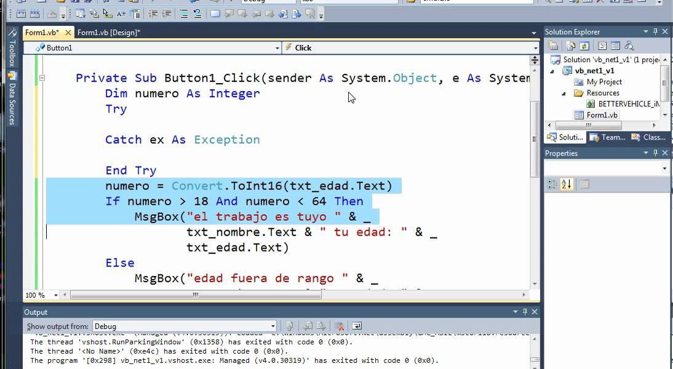Click the View Code icon in Solution Explorer
Viewport: 673px width, 369px height.
(x=602, y=46)
